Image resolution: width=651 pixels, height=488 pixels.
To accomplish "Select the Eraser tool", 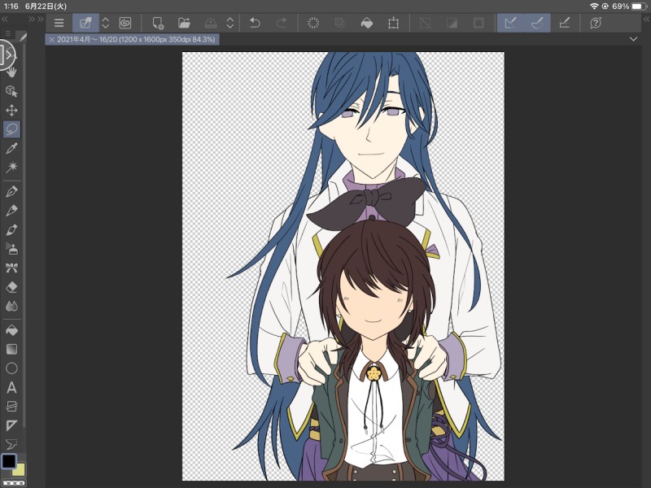I will coord(11,287).
